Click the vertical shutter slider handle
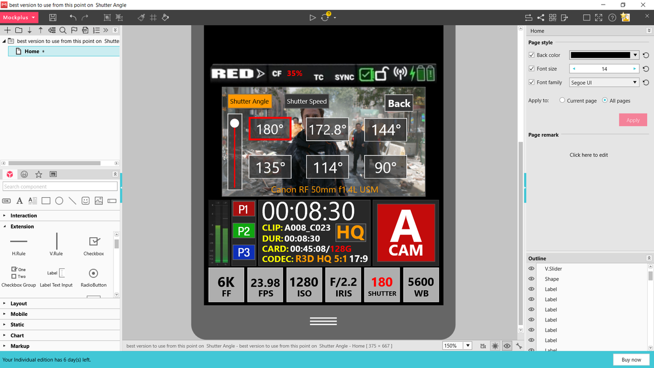This screenshot has width=654, height=368. click(x=235, y=123)
